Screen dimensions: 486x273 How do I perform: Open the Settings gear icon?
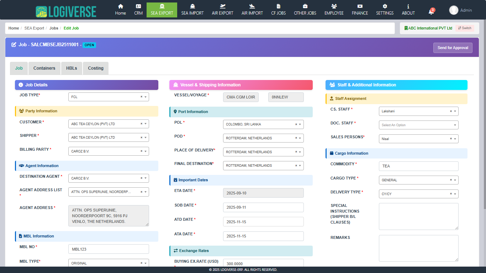[385, 6]
